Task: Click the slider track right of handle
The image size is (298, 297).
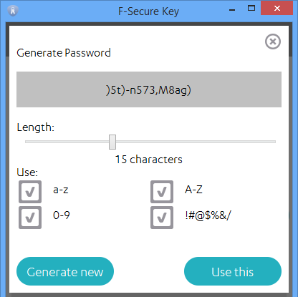Action: point(196,142)
